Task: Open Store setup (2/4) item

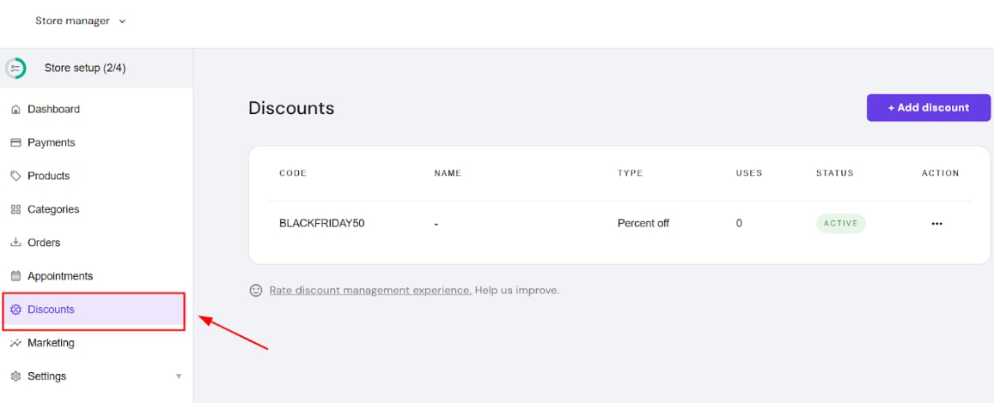Action: pyautogui.click(x=85, y=69)
